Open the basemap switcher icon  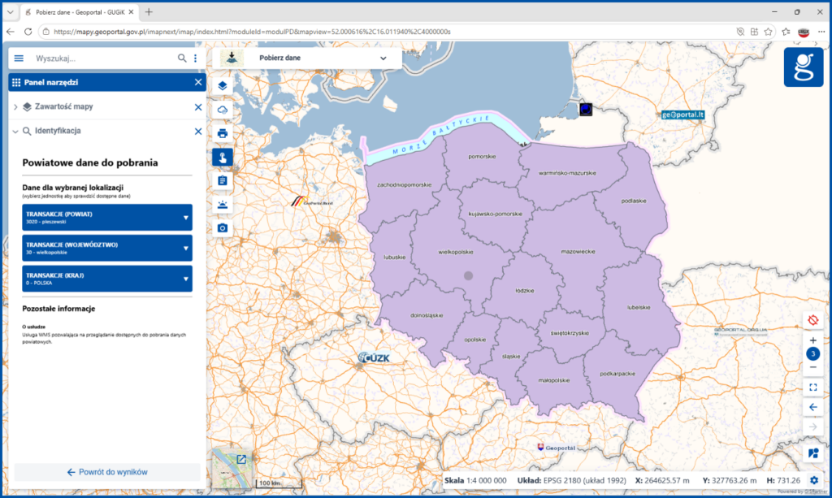pos(812,453)
